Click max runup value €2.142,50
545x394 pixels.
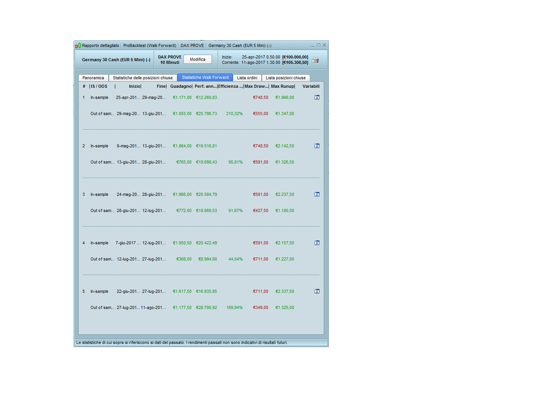[x=285, y=146]
